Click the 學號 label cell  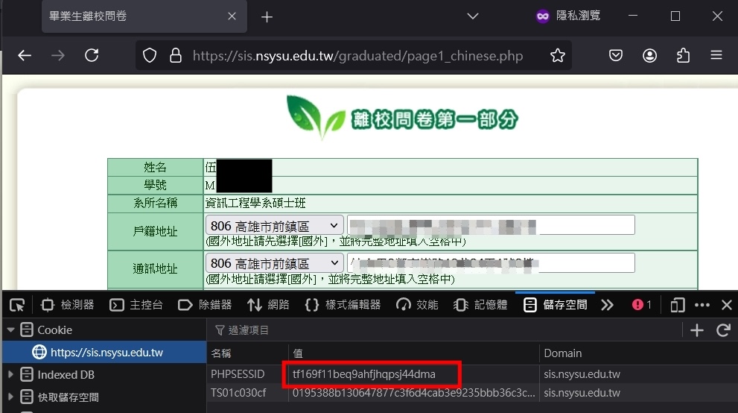click(156, 185)
